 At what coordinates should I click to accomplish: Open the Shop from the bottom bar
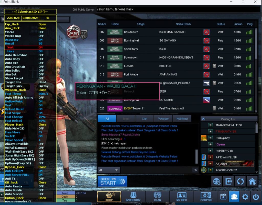(109, 197)
